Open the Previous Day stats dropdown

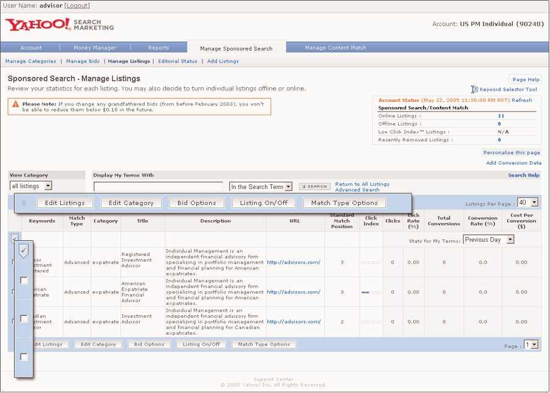point(489,240)
